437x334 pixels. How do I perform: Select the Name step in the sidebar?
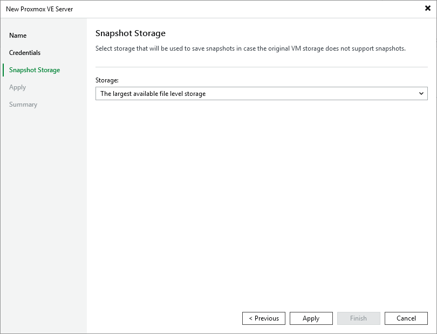(x=18, y=35)
